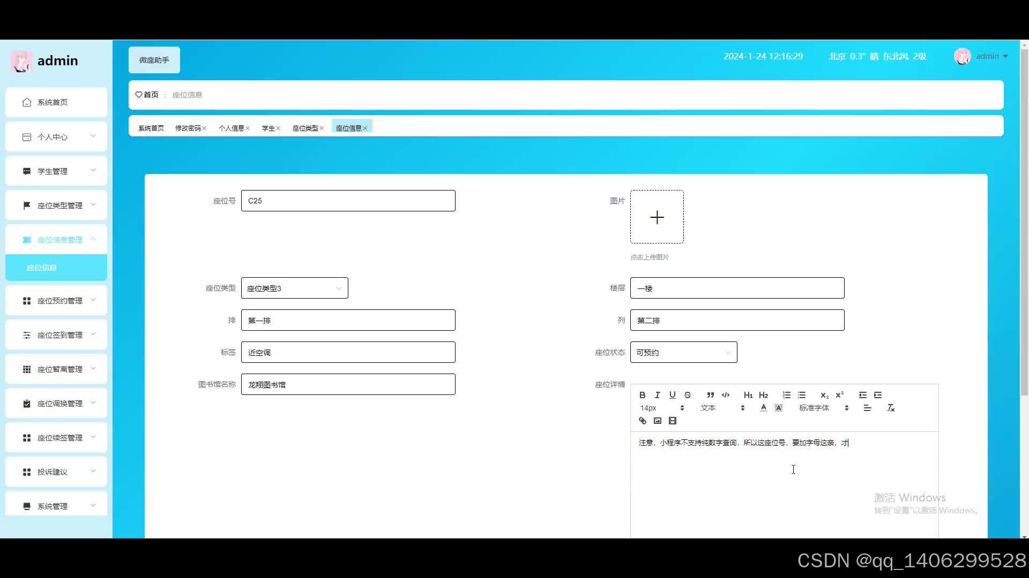The width and height of the screenshot is (1029, 578).
Task: Open the 座位类型 dropdown
Action: 294,288
